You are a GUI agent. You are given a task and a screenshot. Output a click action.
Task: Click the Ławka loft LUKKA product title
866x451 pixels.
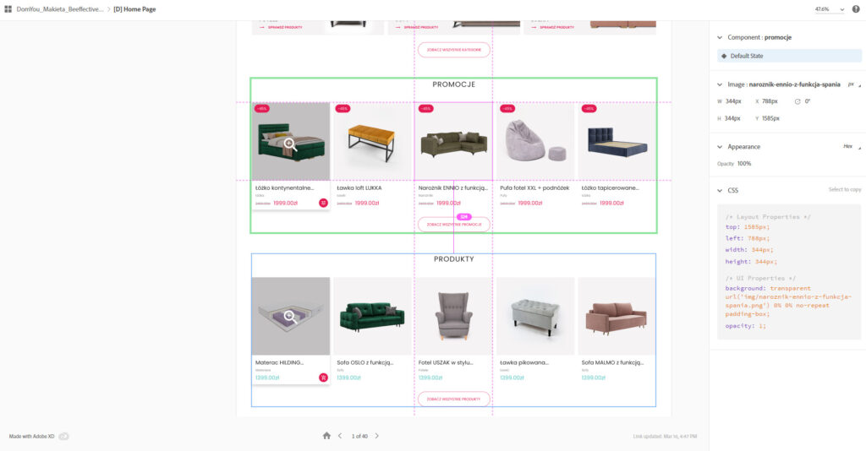359,188
